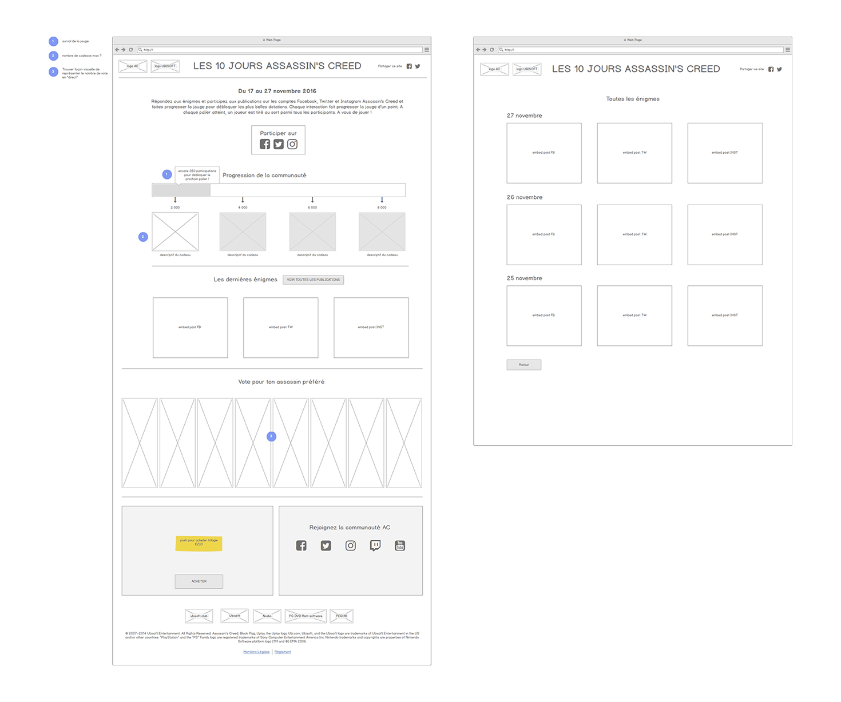Click the 'PC DVD Rom software' footer logo
841x702 pixels.
pyautogui.click(x=306, y=616)
